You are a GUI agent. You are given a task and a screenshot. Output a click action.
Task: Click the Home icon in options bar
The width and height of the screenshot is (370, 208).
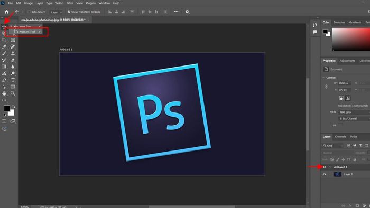point(6,12)
